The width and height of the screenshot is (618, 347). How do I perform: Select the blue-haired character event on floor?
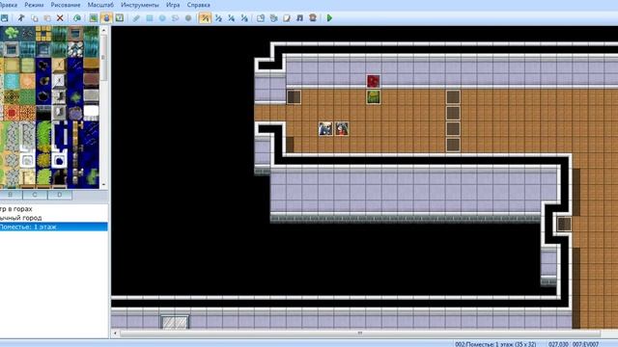tap(325, 128)
